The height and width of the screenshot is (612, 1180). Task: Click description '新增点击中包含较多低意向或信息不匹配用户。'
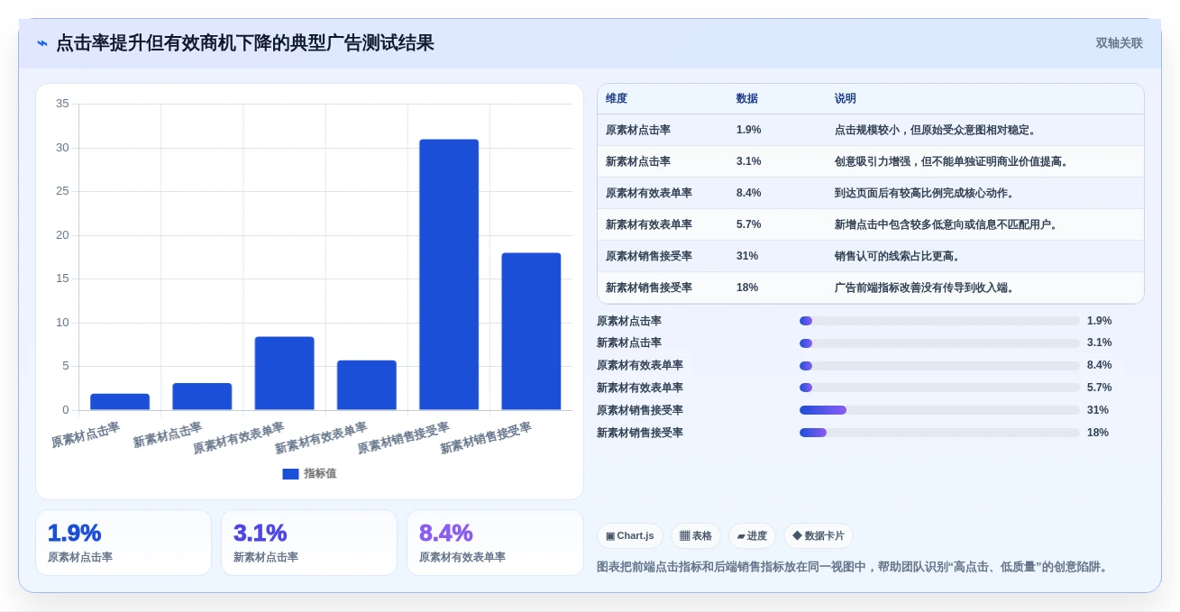tap(948, 224)
